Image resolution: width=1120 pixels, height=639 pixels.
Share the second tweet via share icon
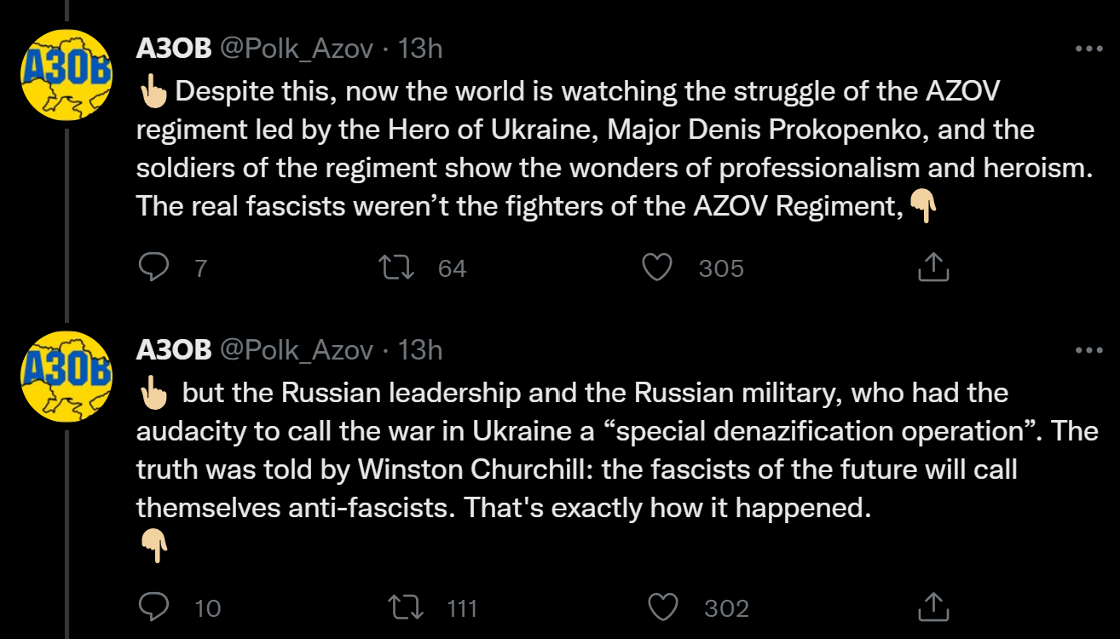click(x=933, y=607)
